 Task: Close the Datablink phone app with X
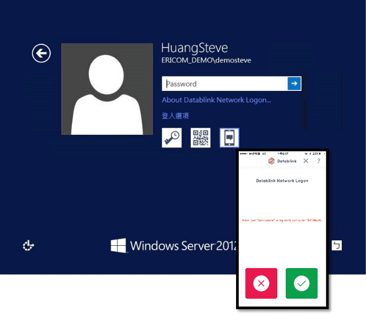[x=306, y=161]
